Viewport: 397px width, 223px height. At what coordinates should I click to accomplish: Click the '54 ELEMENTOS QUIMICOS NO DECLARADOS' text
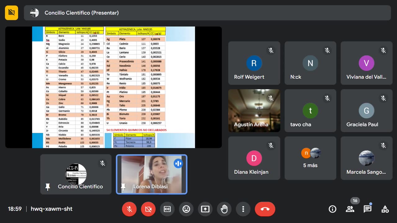coord(136,130)
